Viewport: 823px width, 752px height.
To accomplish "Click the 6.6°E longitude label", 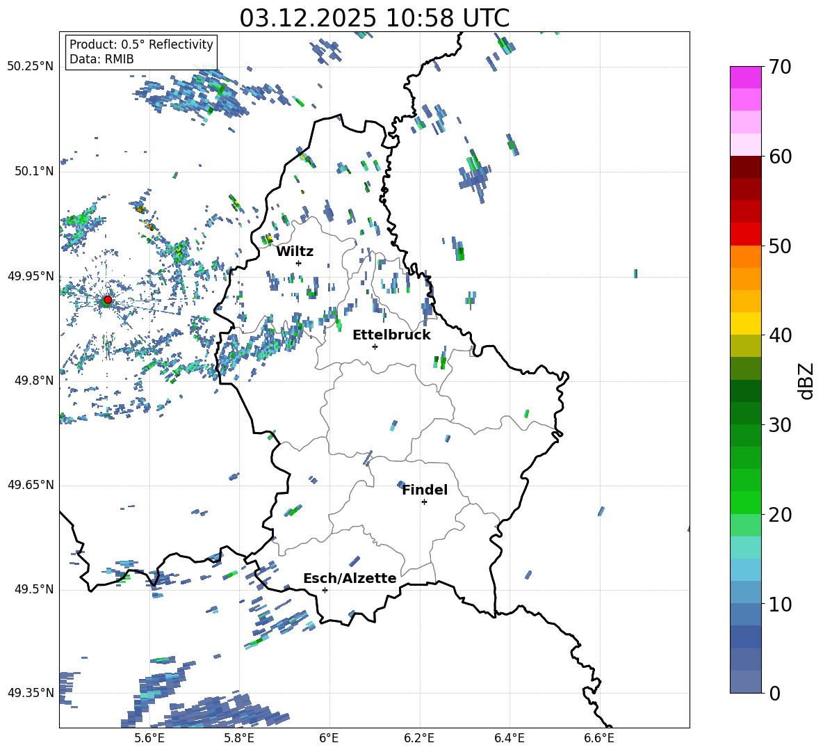I will [599, 738].
